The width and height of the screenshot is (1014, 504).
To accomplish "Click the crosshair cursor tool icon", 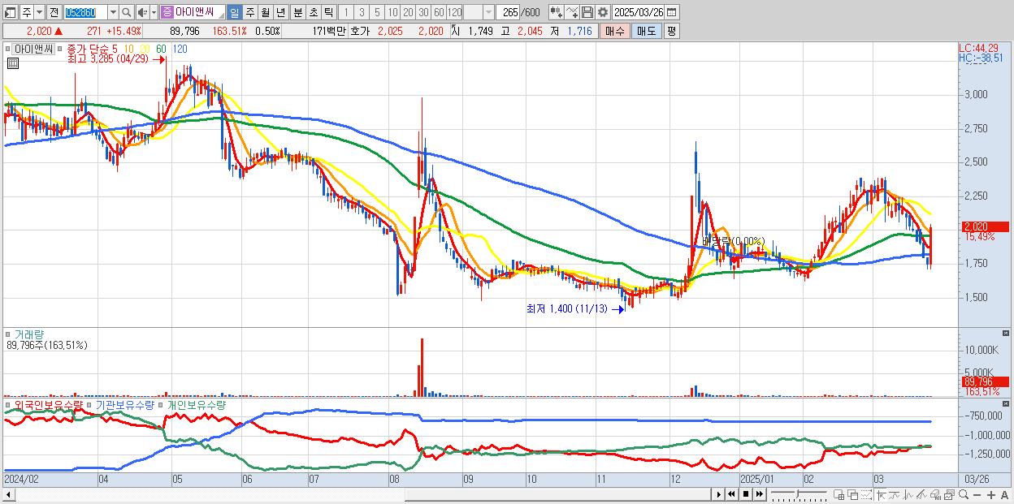I will click(881, 494).
